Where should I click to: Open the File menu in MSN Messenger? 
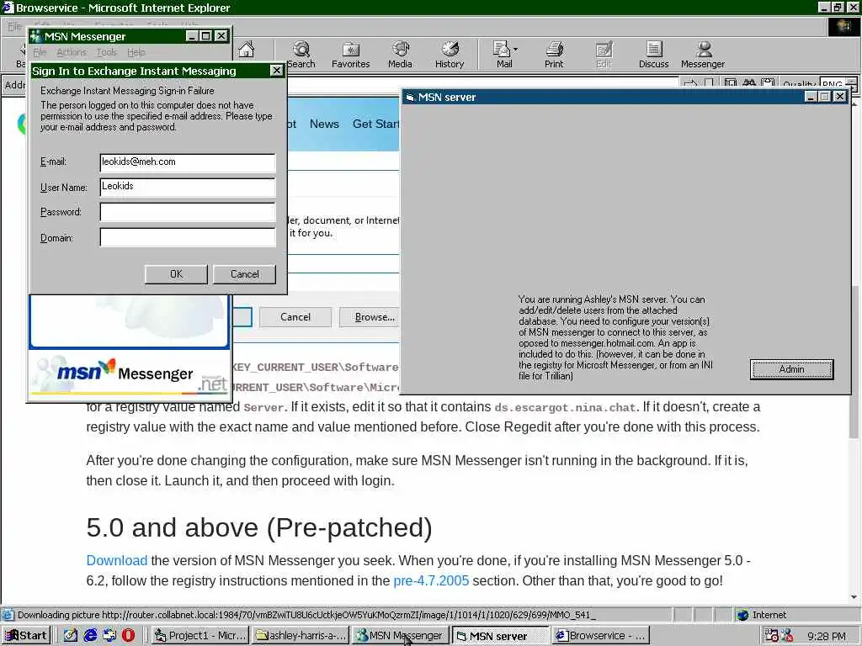tap(40, 52)
